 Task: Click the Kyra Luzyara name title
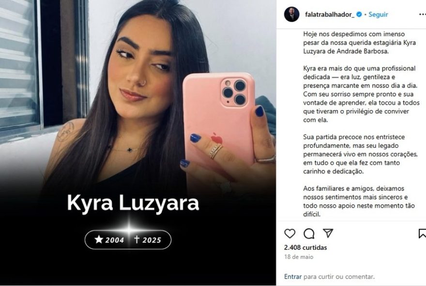pyautogui.click(x=133, y=203)
